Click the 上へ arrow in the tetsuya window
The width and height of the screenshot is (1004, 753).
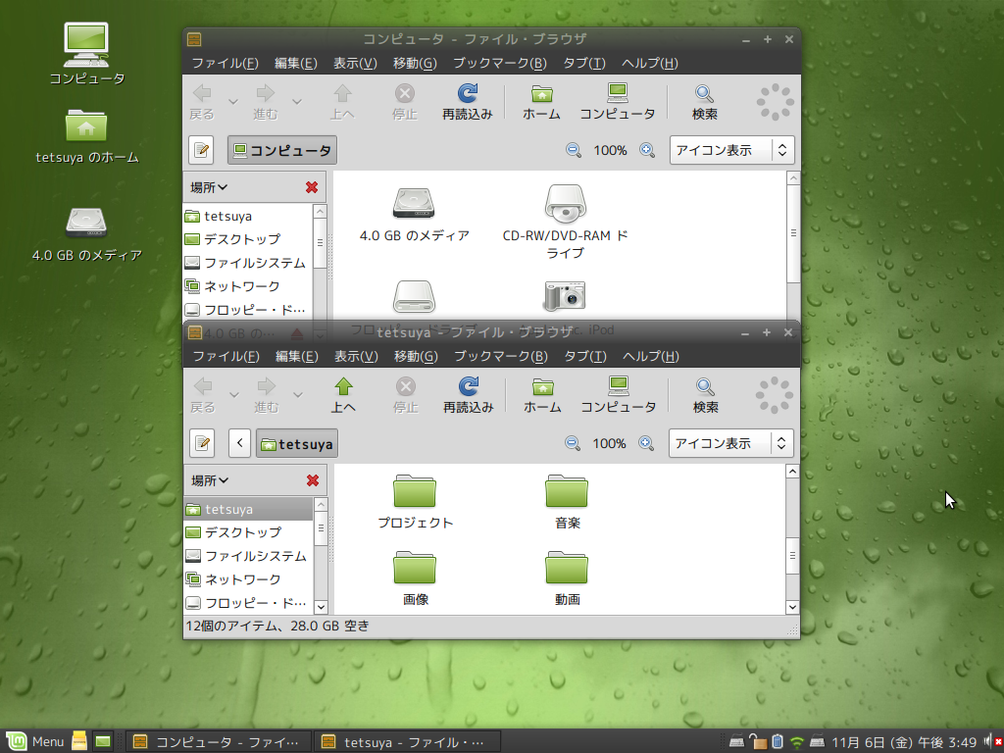343,395
